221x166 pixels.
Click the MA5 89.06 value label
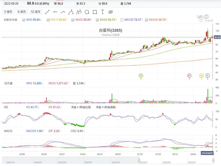34,20
